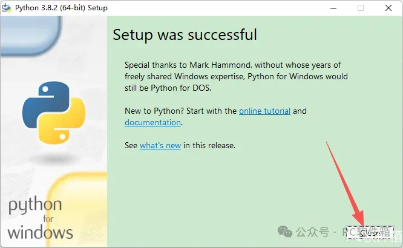This screenshot has width=403, height=248.
Task: Click the disabled maximize button
Action: tap(361, 8)
